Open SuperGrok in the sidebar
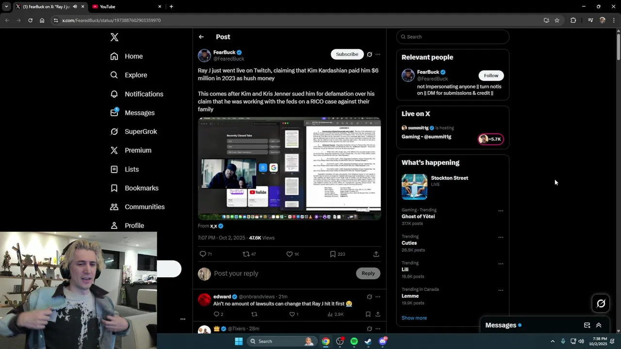Screen dimensions: 621x349 point(133,131)
